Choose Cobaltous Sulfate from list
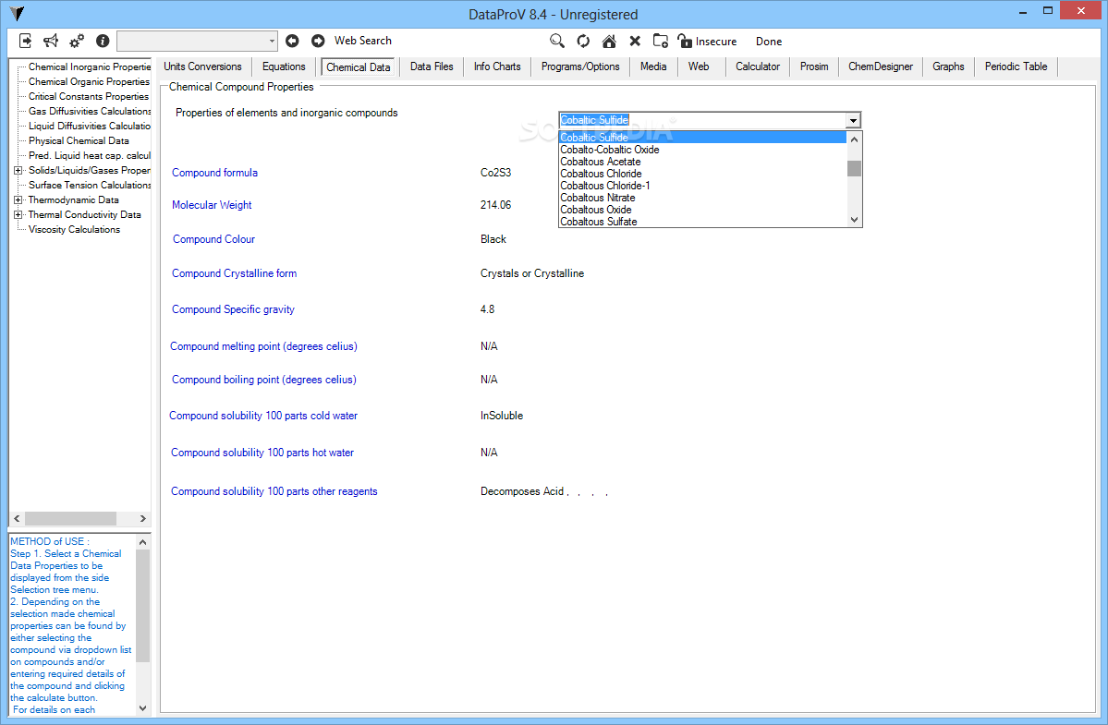1108x725 pixels. pyautogui.click(x=702, y=222)
